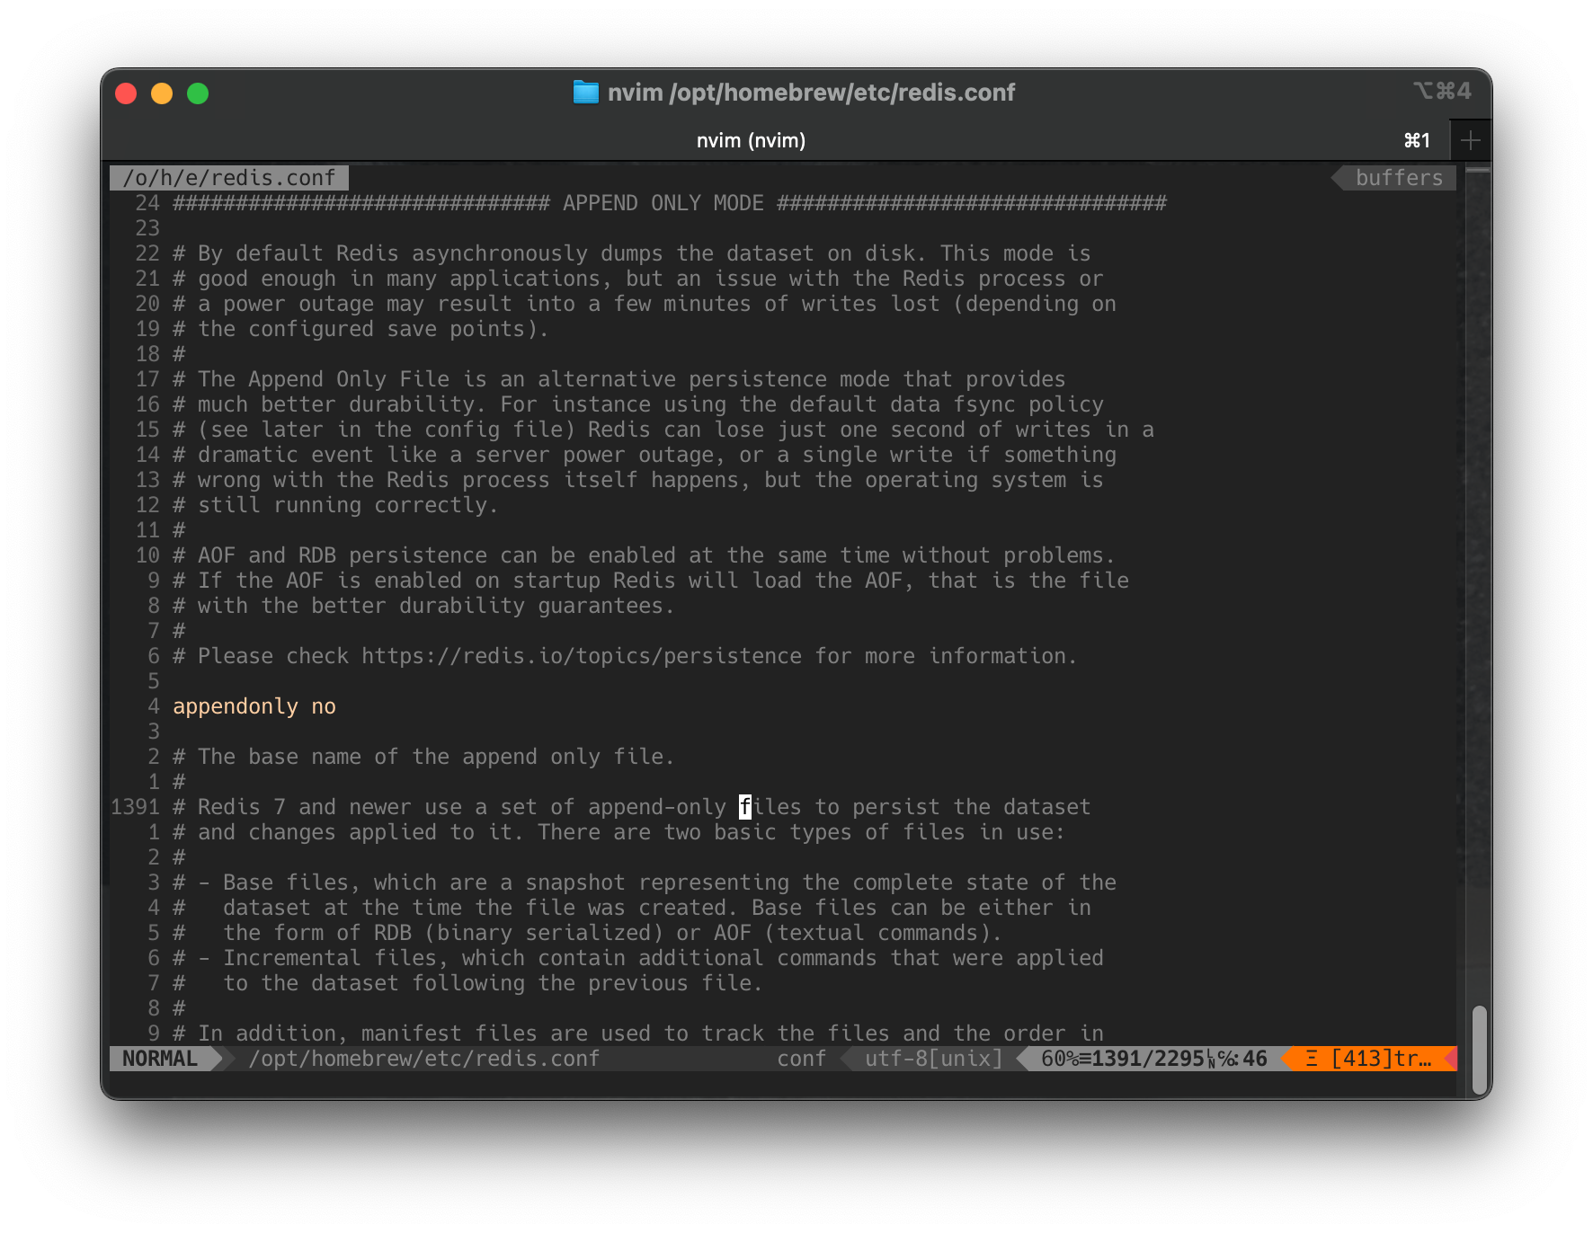Click the 'dramatic event like a server' line
Viewport: 1593px width, 1233px height.
(x=645, y=455)
